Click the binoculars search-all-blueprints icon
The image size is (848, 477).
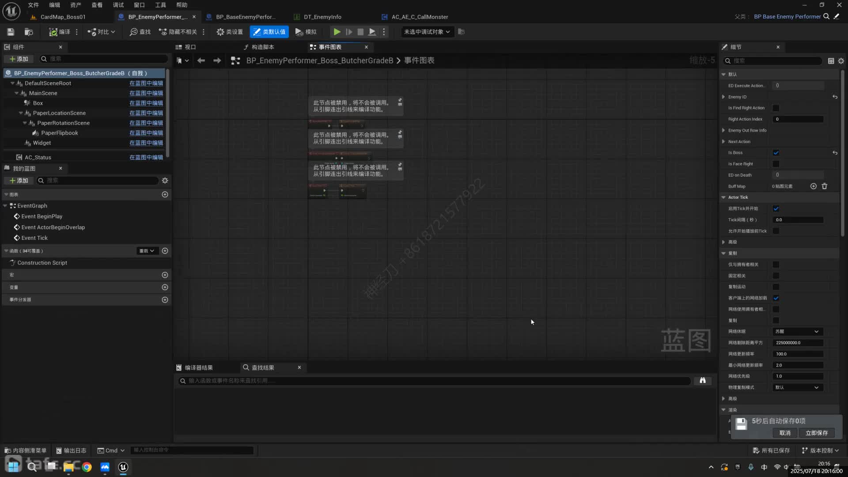[x=702, y=381]
